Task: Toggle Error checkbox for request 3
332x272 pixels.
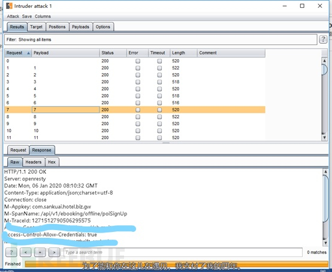Action: pos(138,82)
